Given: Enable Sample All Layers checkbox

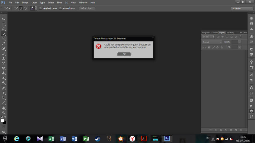Looking at the screenshot, I should click(x=41, y=8).
